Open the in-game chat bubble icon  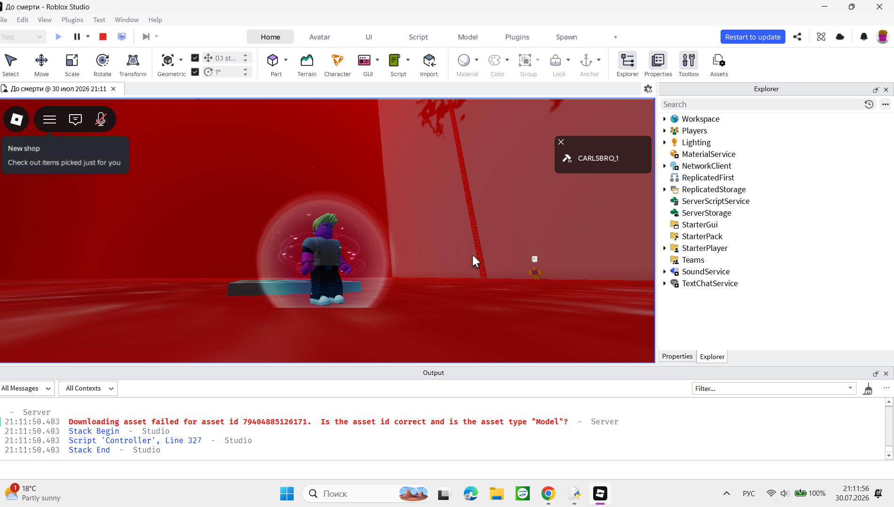click(75, 119)
